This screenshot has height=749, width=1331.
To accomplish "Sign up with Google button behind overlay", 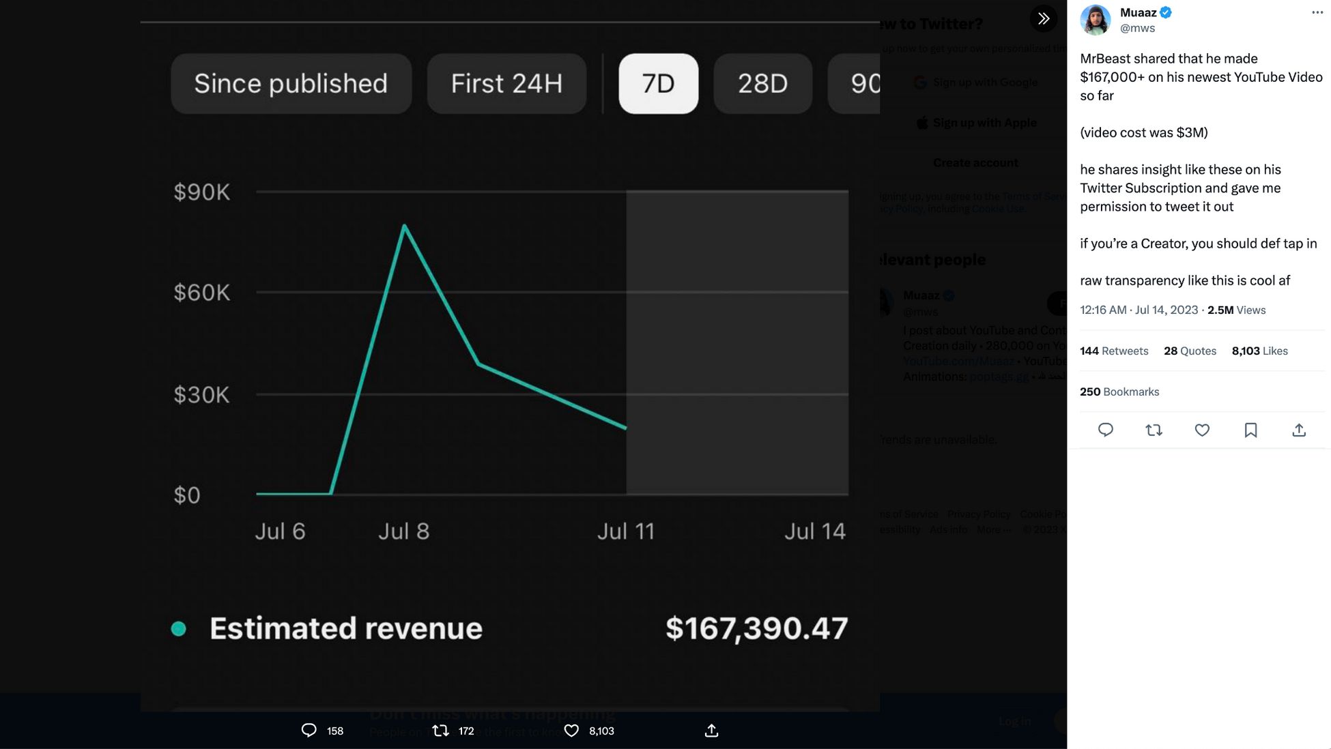I will 975,83.
